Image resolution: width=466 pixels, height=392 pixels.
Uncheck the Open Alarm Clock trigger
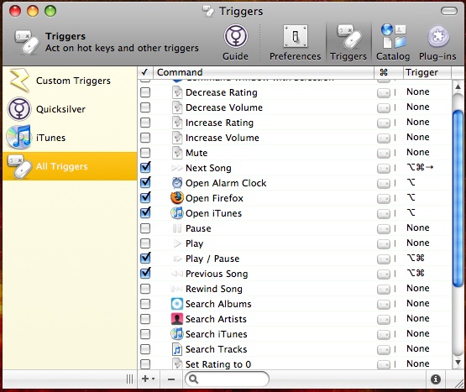coord(145,182)
